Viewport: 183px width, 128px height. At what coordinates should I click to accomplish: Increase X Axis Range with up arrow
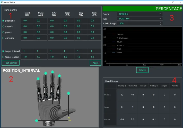pos(161,23)
